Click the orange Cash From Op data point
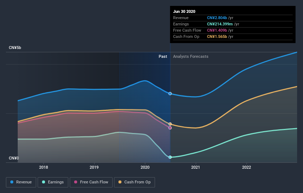 tap(170, 124)
